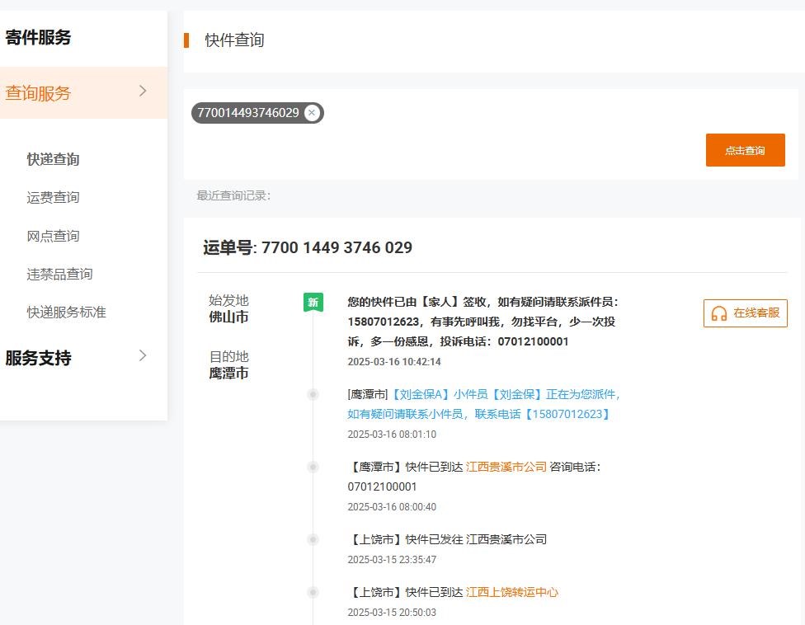The image size is (805, 625).
Task: Click origin city 佛山市
Action: pyautogui.click(x=228, y=317)
